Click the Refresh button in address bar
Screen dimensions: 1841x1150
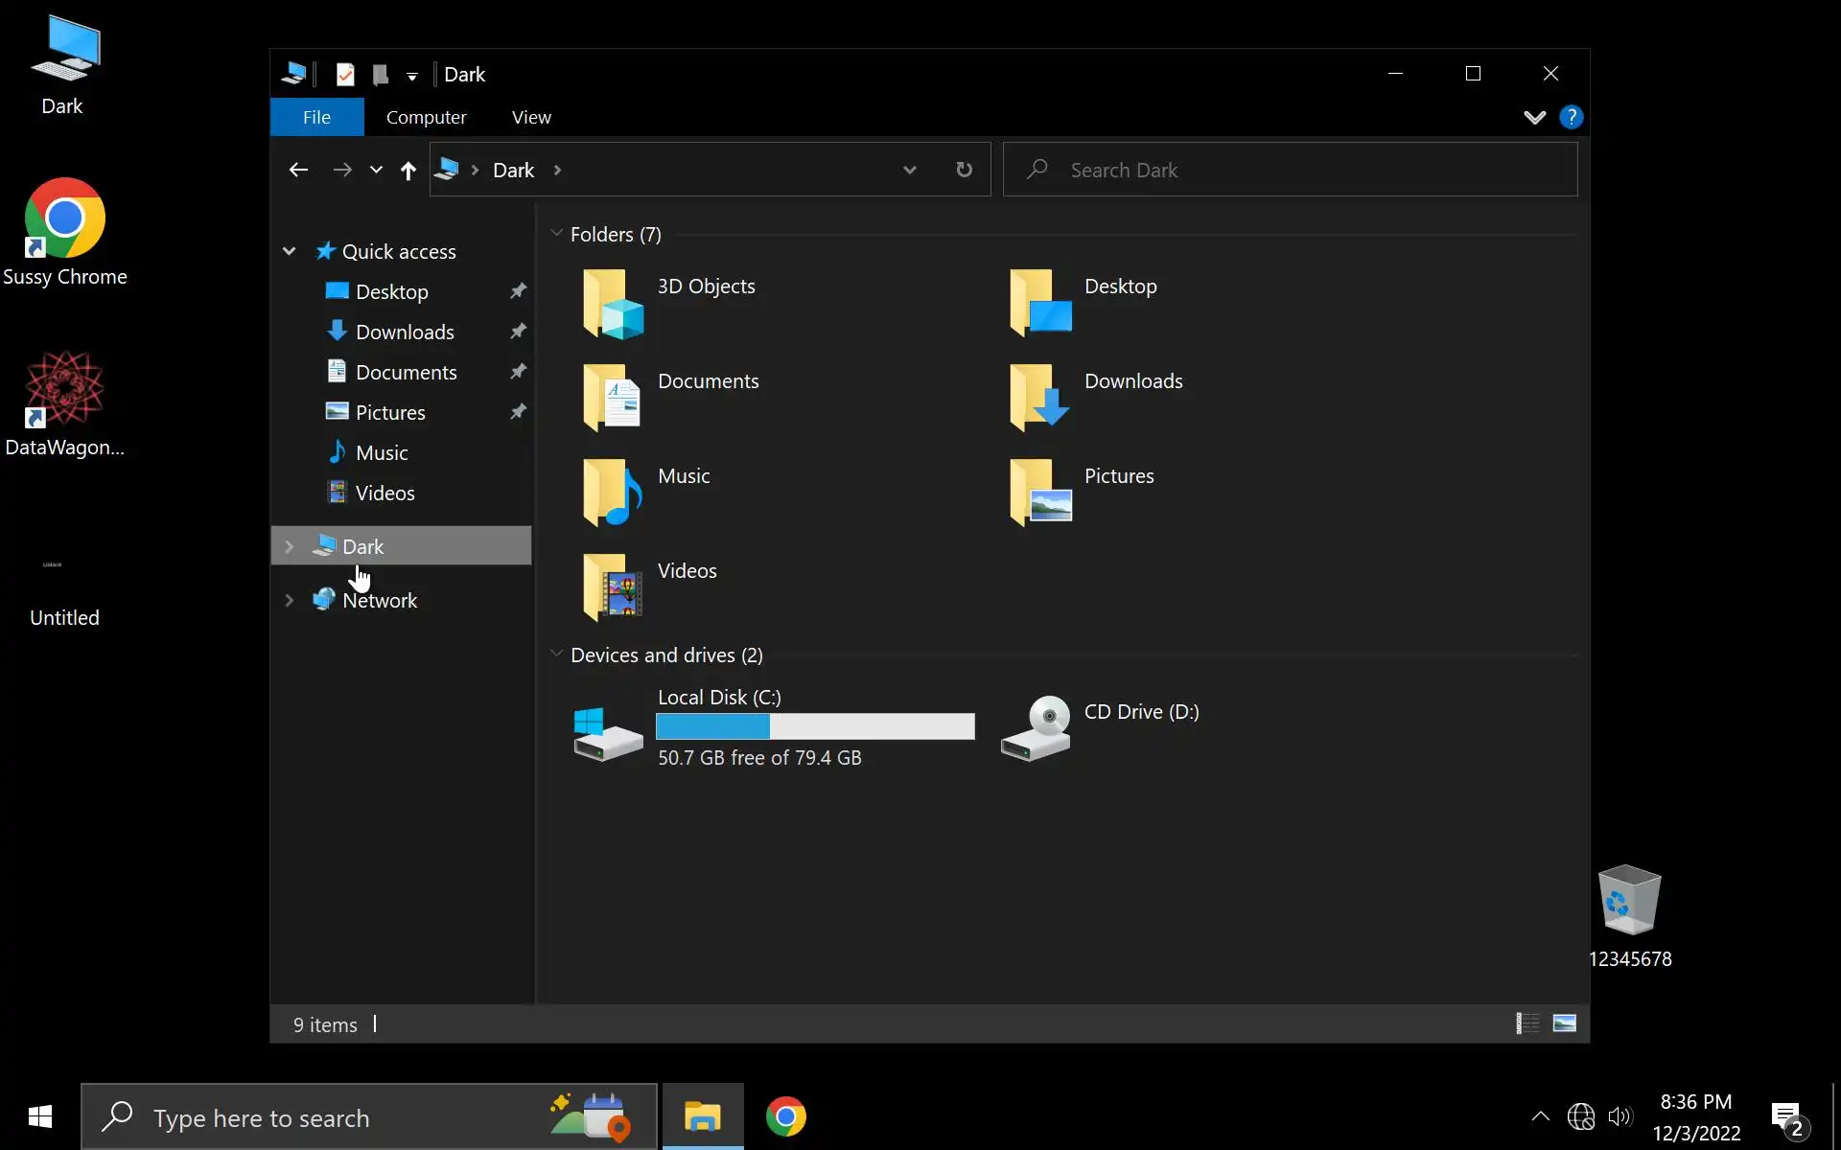click(x=964, y=170)
